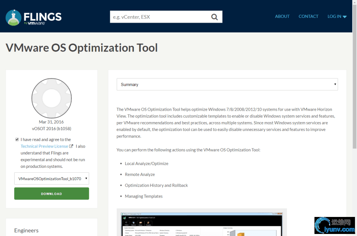
Task: Click the Mar 31, 2016 release date
Action: (51, 122)
